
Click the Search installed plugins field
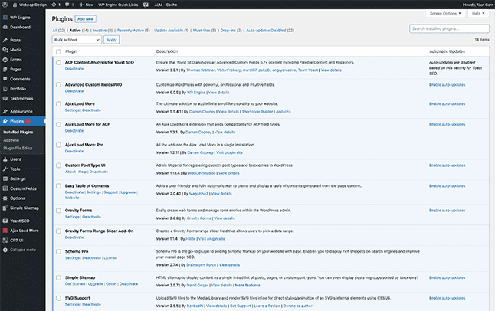[x=449, y=28]
